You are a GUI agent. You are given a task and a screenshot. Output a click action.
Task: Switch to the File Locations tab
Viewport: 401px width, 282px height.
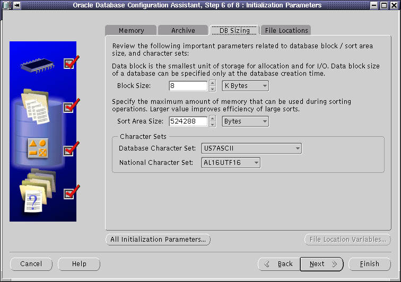click(286, 30)
